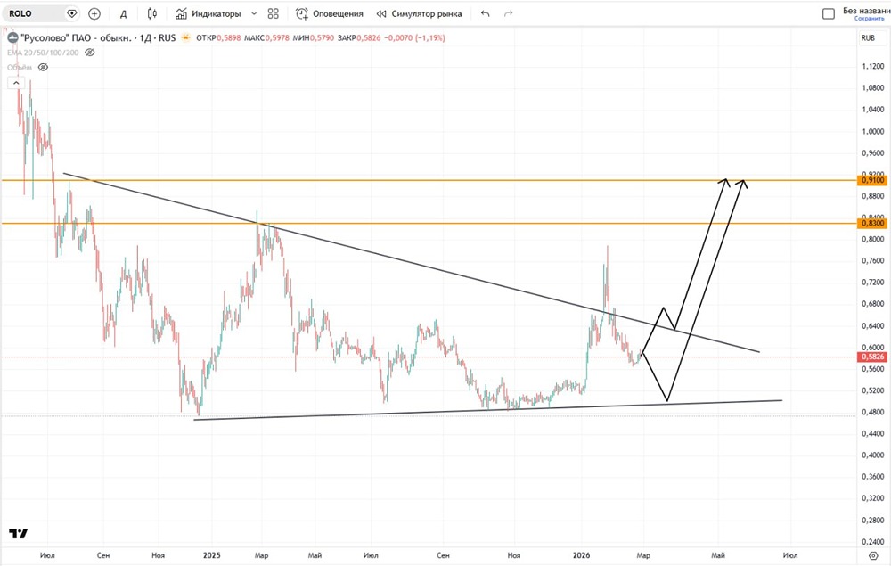The height and width of the screenshot is (566, 891).
Task: Select the Объём indicator label
Action: [x=20, y=67]
